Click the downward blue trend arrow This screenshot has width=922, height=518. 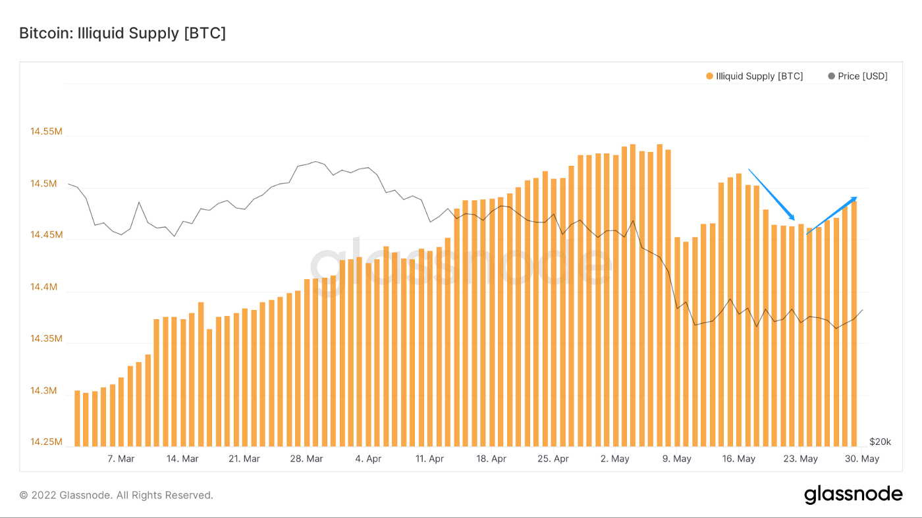(x=772, y=195)
